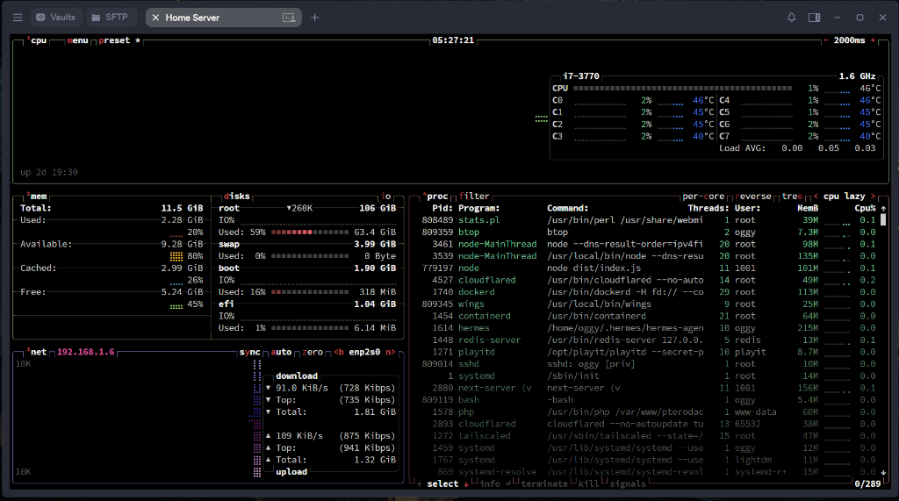The image size is (899, 501).
Task: Select next sort column arrow
Action: click(x=874, y=196)
